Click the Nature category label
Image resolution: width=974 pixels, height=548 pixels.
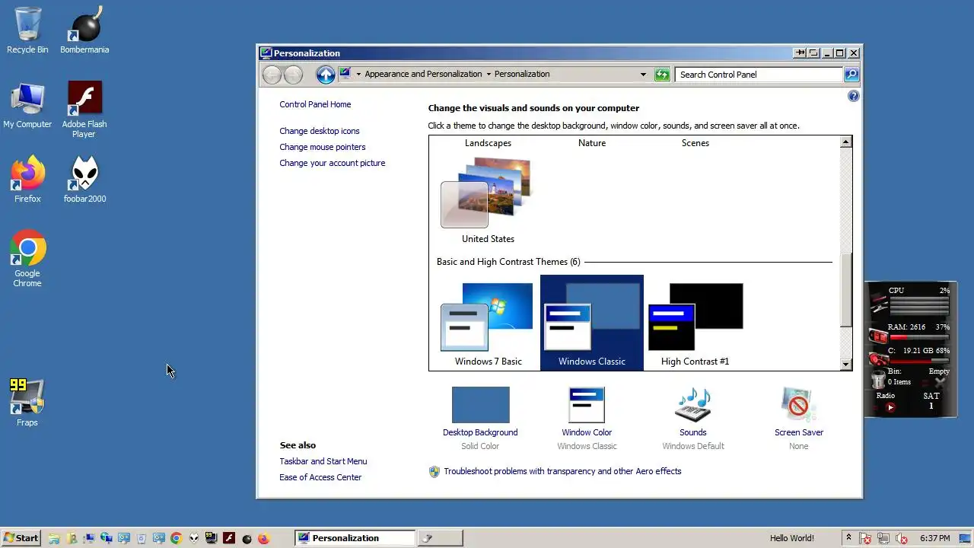[x=592, y=143]
